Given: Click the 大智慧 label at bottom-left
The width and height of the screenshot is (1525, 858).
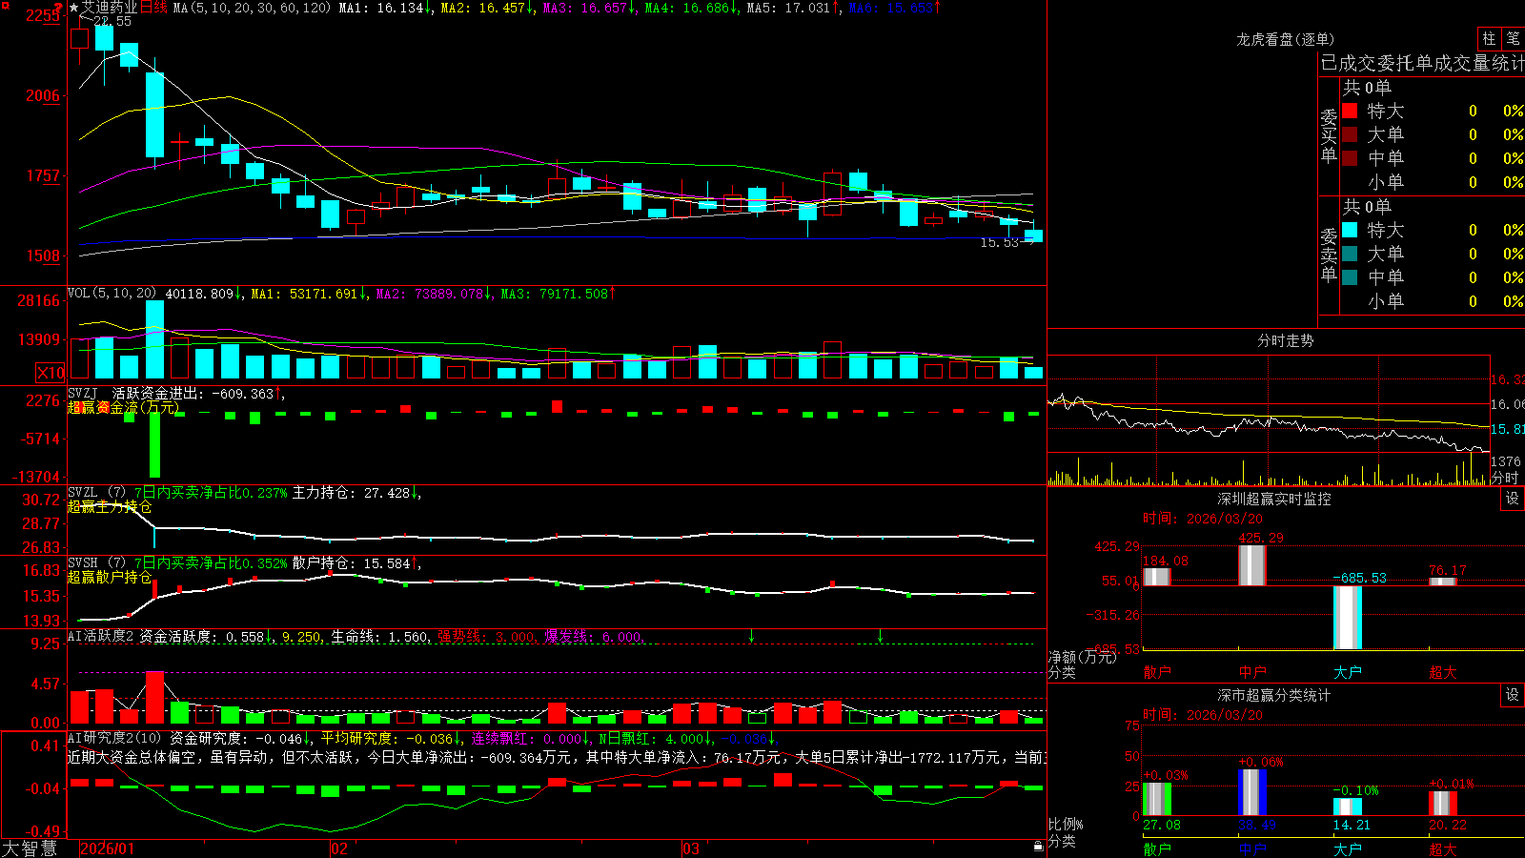Looking at the screenshot, I should [30, 848].
